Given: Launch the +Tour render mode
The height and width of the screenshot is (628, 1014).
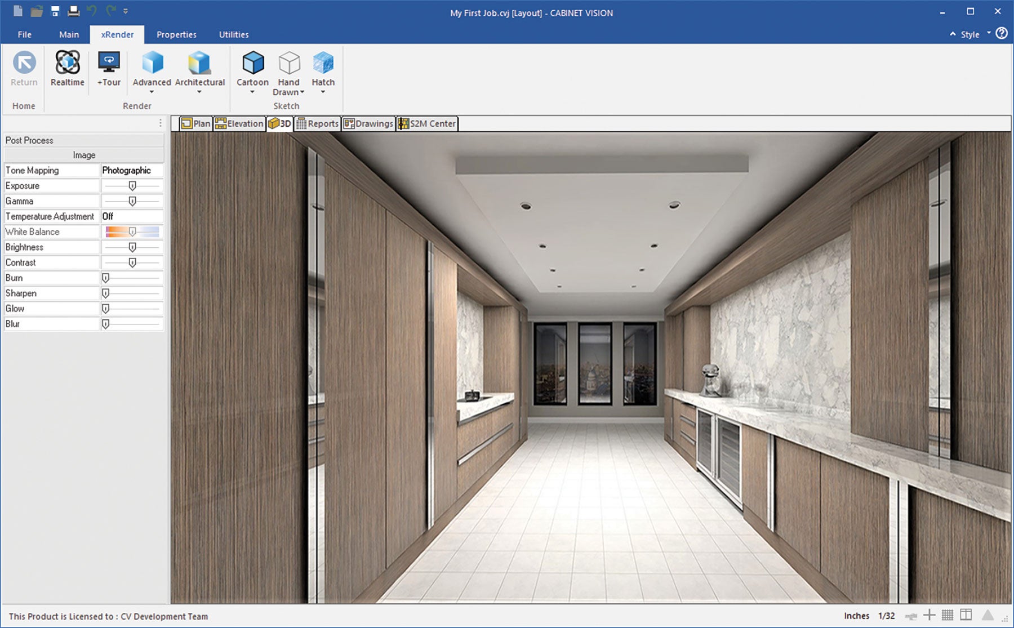Looking at the screenshot, I should pyautogui.click(x=109, y=63).
